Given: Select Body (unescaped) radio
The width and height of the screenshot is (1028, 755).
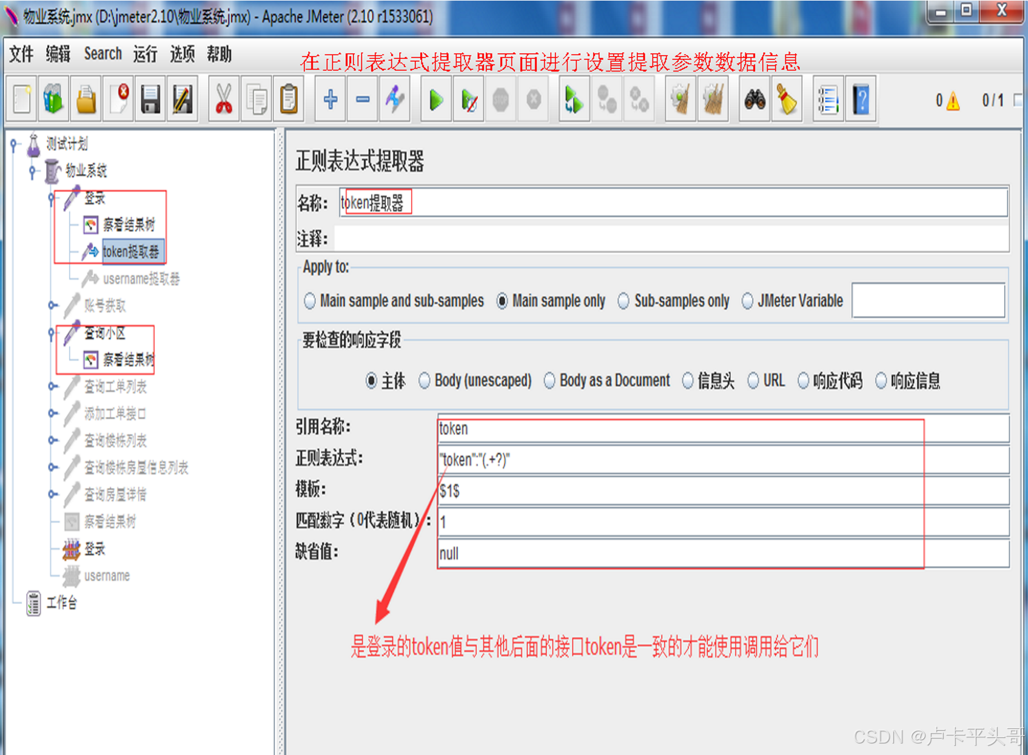Looking at the screenshot, I should coord(425,381).
